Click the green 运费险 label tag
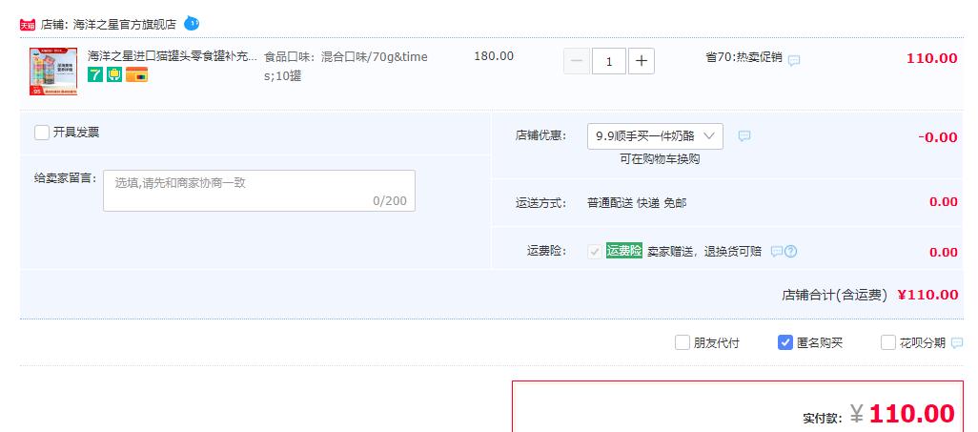 click(x=623, y=251)
